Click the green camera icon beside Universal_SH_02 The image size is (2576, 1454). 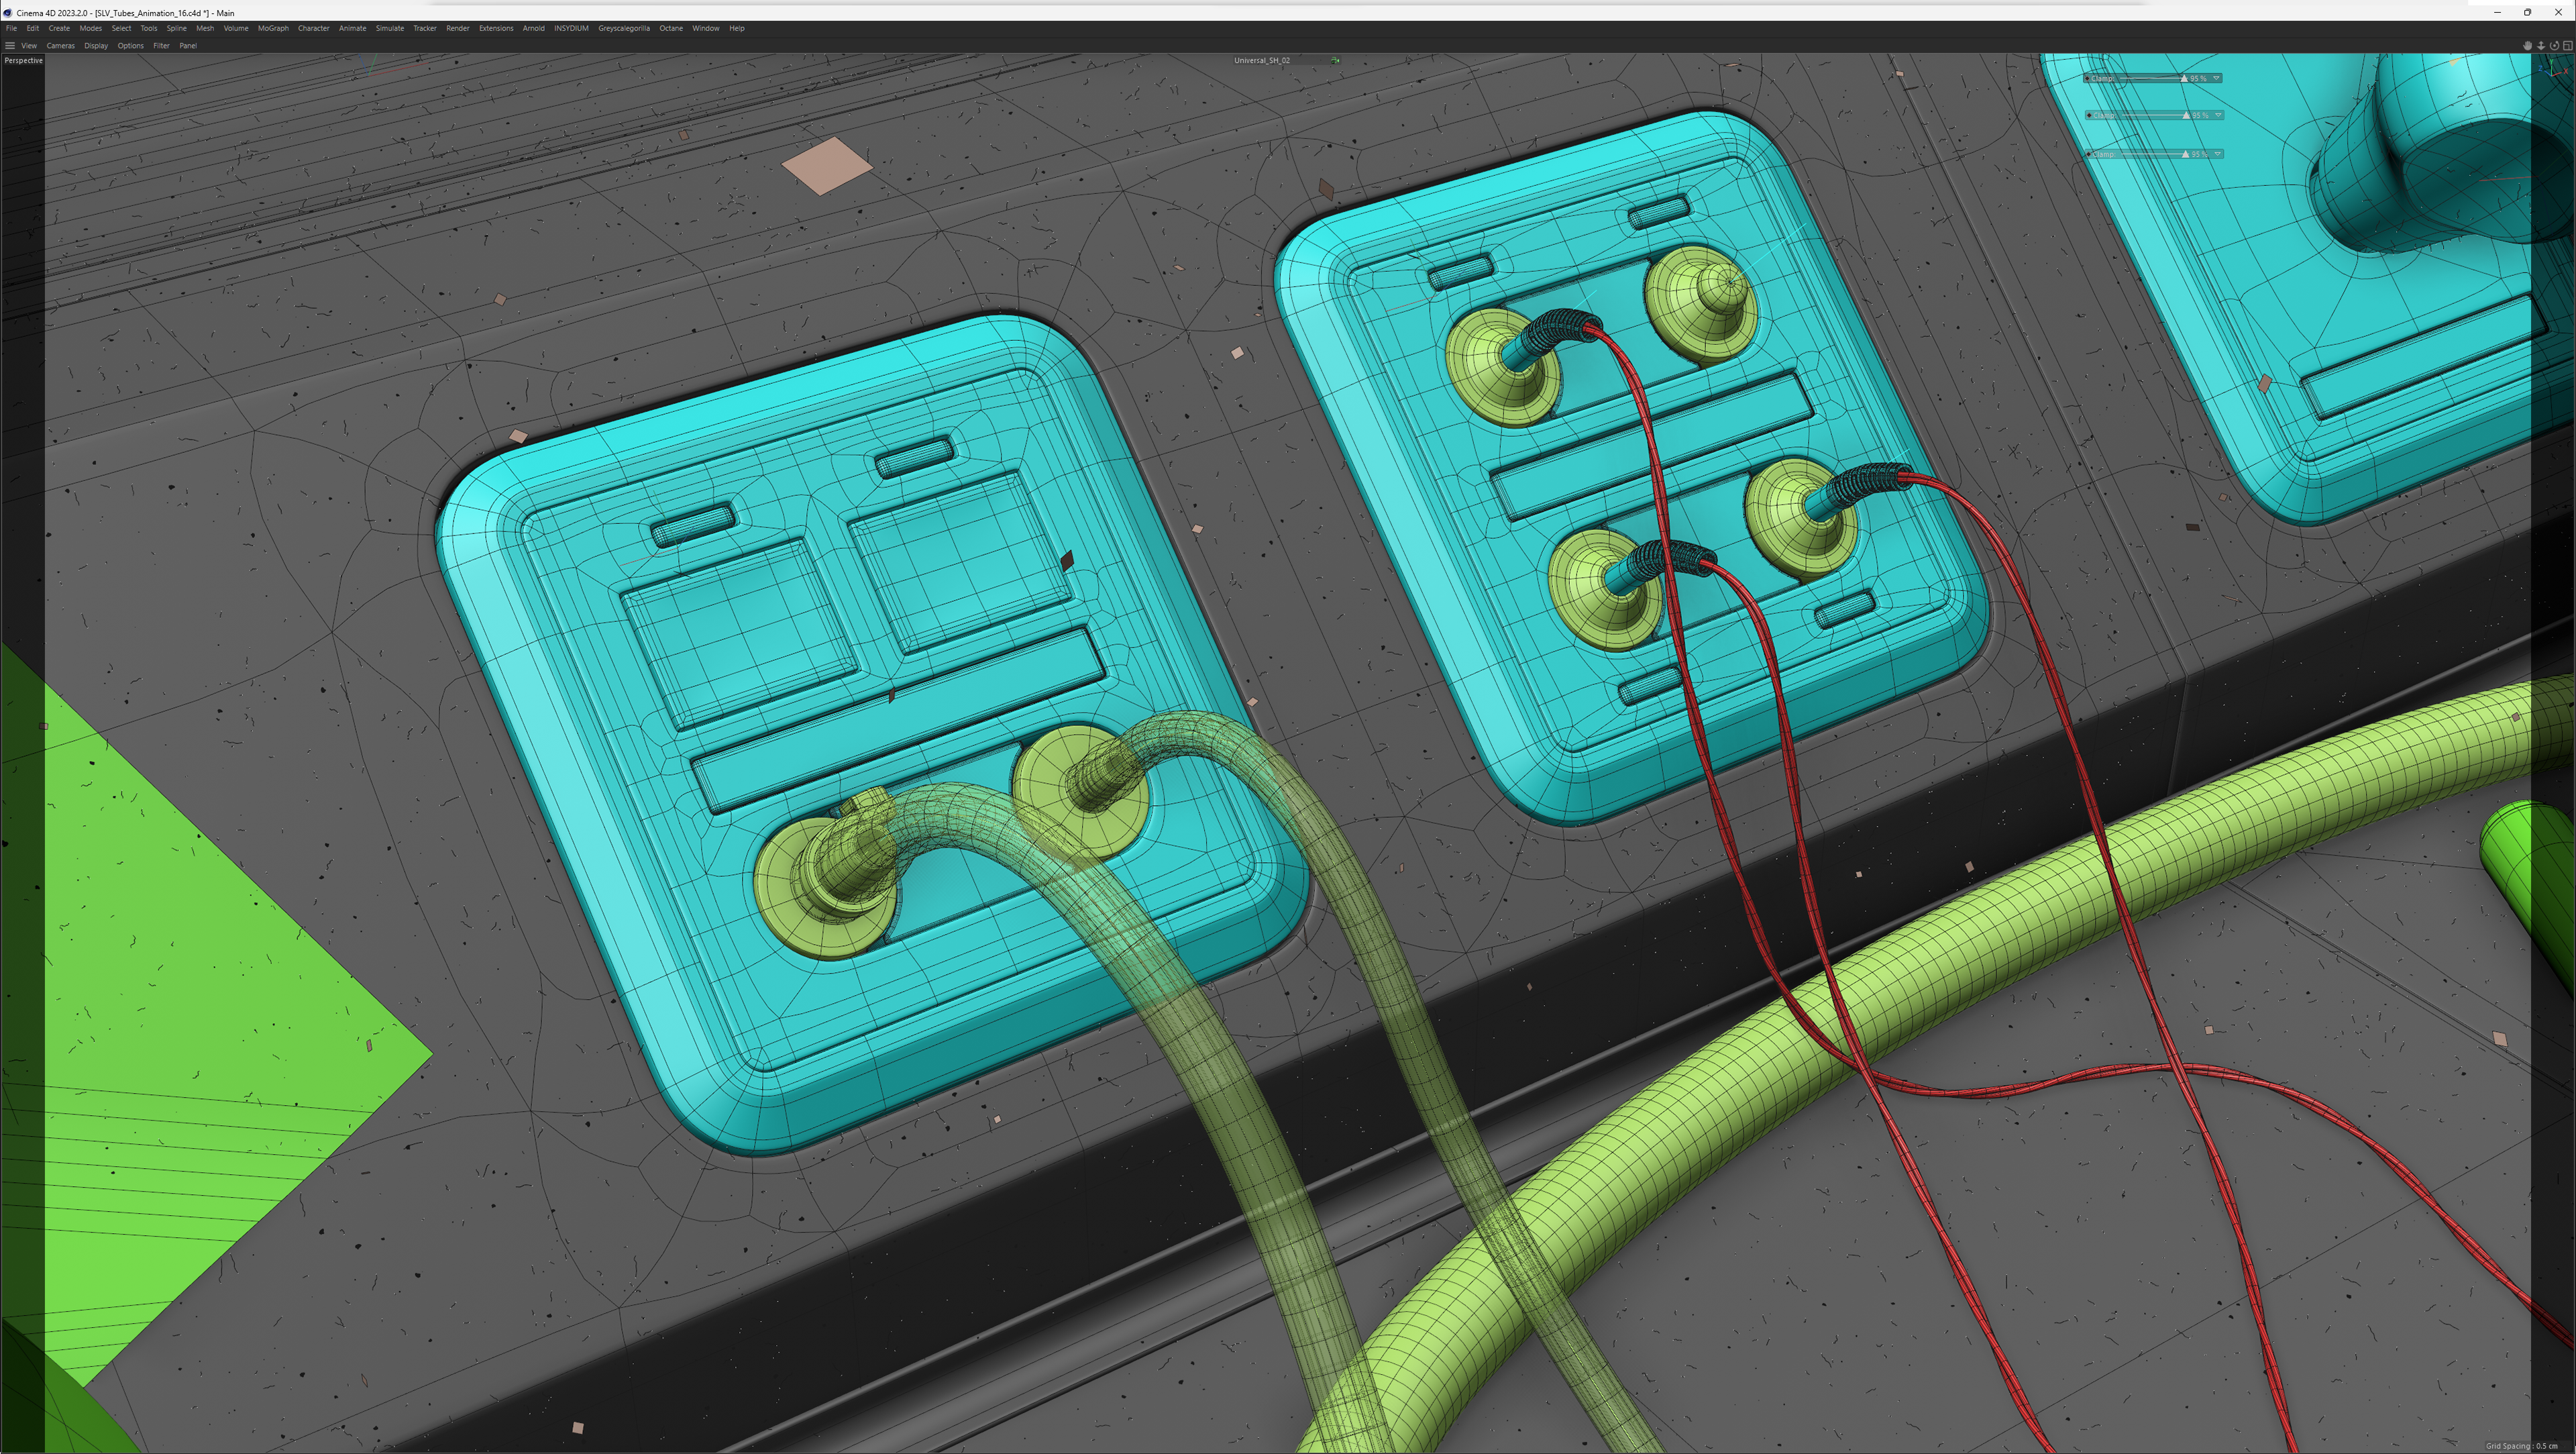(1335, 60)
